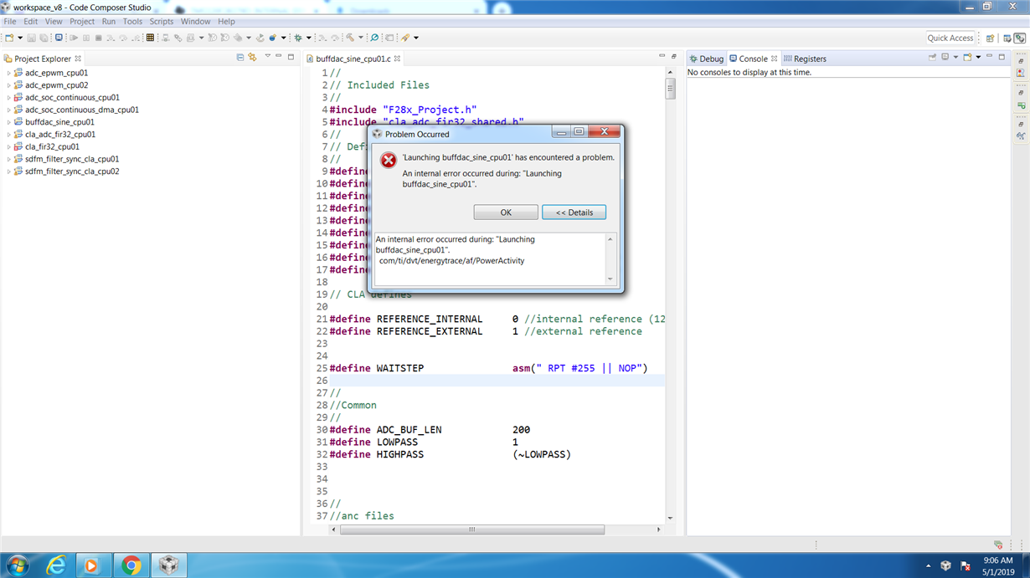
Task: Click the Open Perspective icon
Action: point(990,38)
